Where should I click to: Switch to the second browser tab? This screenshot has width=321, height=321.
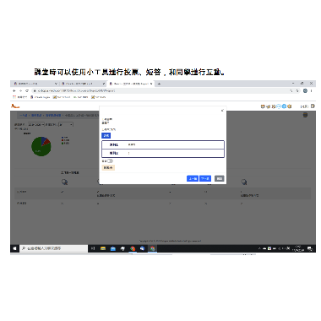pyautogui.click(x=83, y=84)
